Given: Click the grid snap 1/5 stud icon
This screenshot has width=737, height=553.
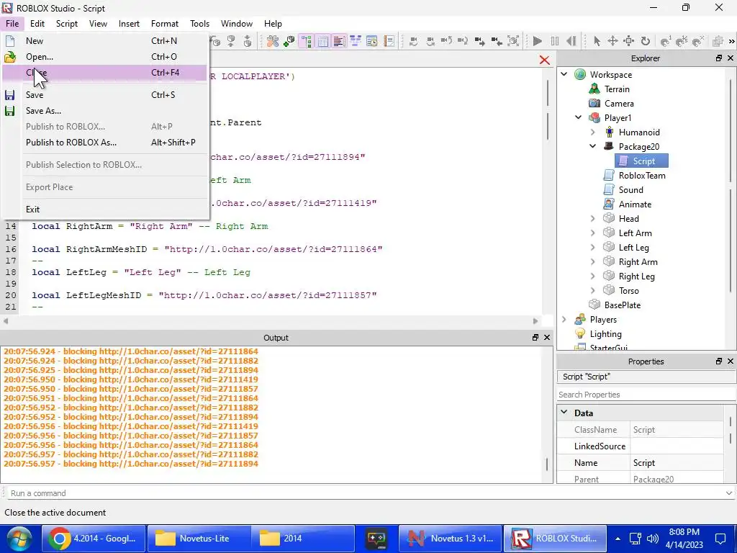Looking at the screenshot, I should pos(682,41).
